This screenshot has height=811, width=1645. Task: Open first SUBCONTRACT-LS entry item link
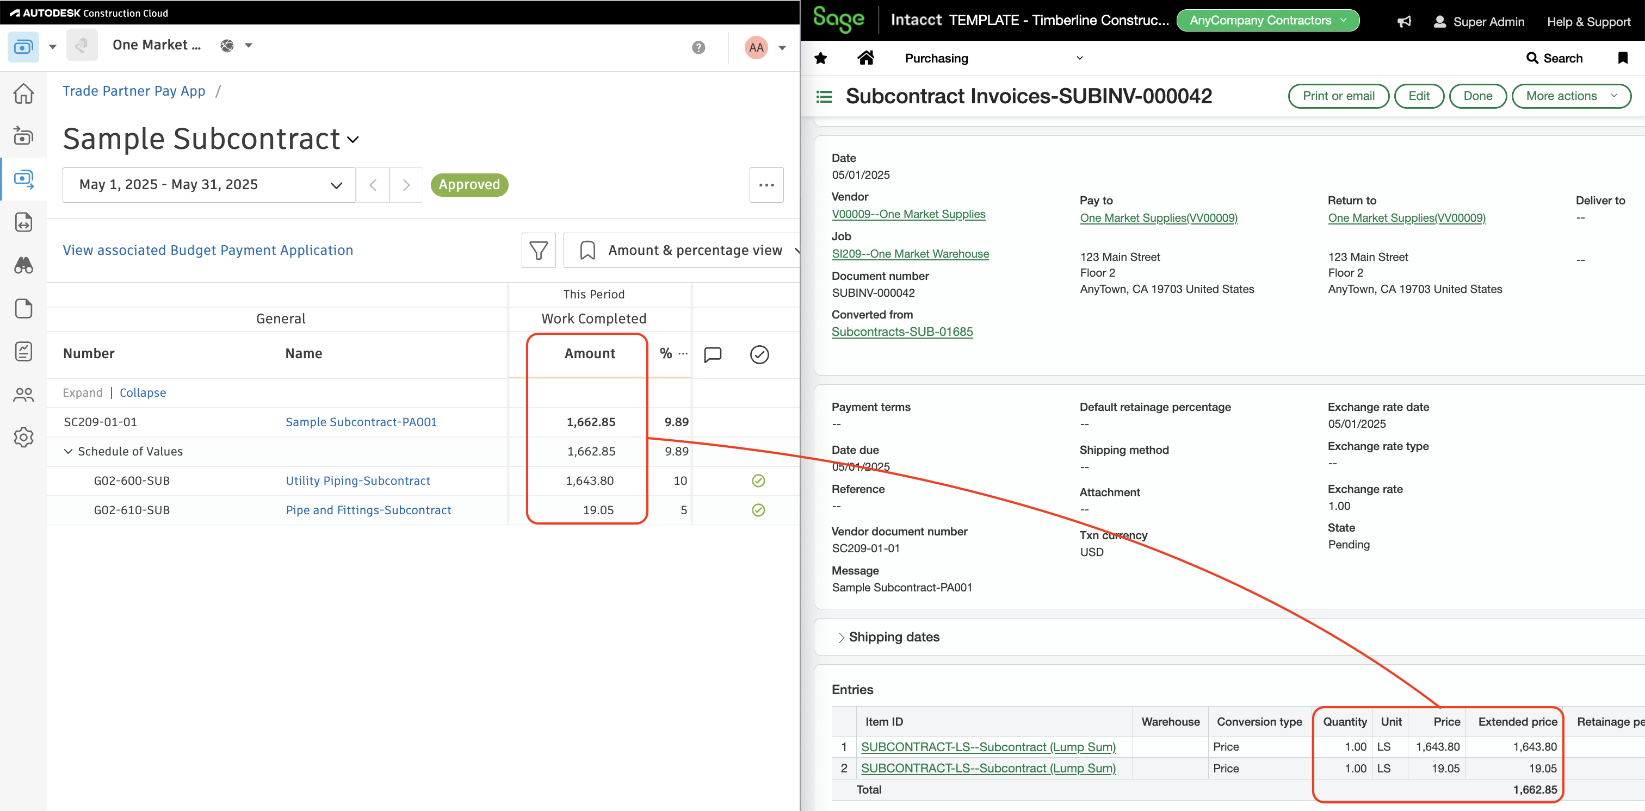pyautogui.click(x=988, y=747)
